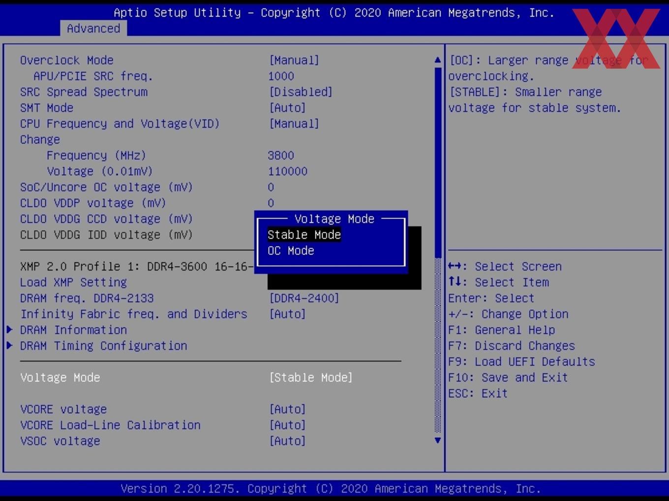
Task: Select the CLDO VDDG IOD voltage row
Action: [x=106, y=235]
